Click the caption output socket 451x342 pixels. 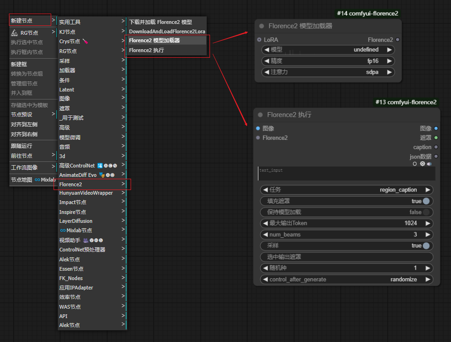tap(436, 147)
